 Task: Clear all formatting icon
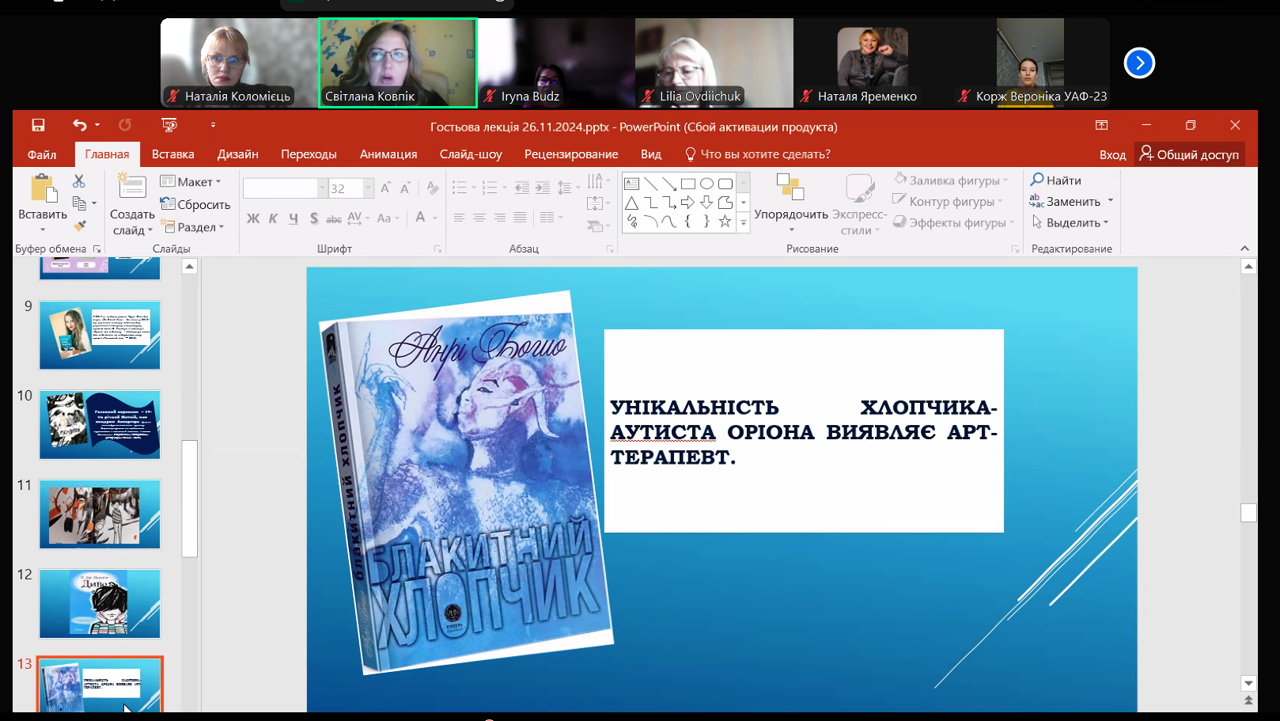click(433, 188)
